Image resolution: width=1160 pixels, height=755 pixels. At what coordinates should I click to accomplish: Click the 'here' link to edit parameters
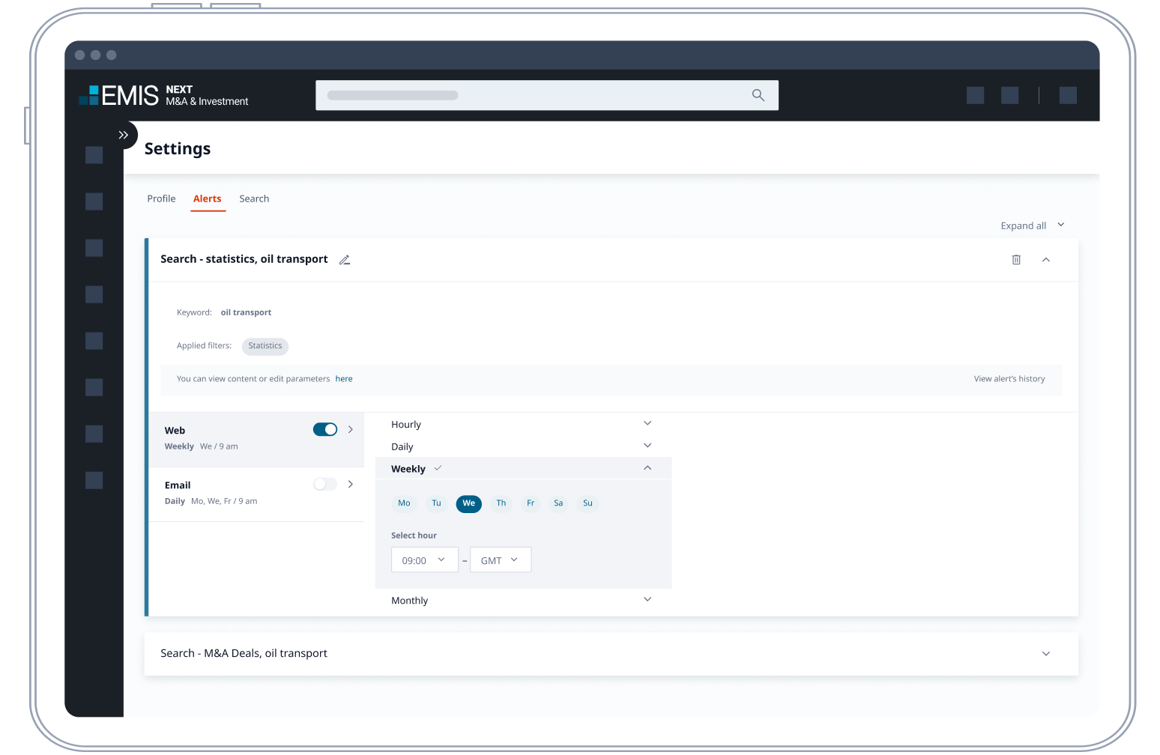click(344, 379)
